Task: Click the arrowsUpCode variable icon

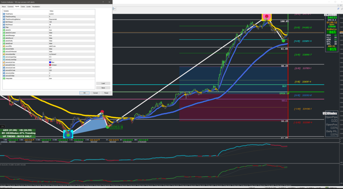Action: click(x=4, y=68)
